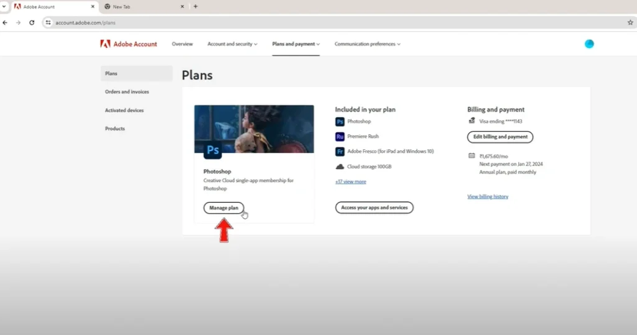Click the browser forward arrow
Viewport: 637px width, 335px height.
coord(18,23)
